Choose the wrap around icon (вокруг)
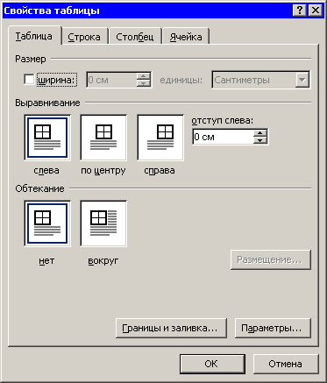Image resolution: width=327 pixels, height=383 pixels. click(103, 223)
